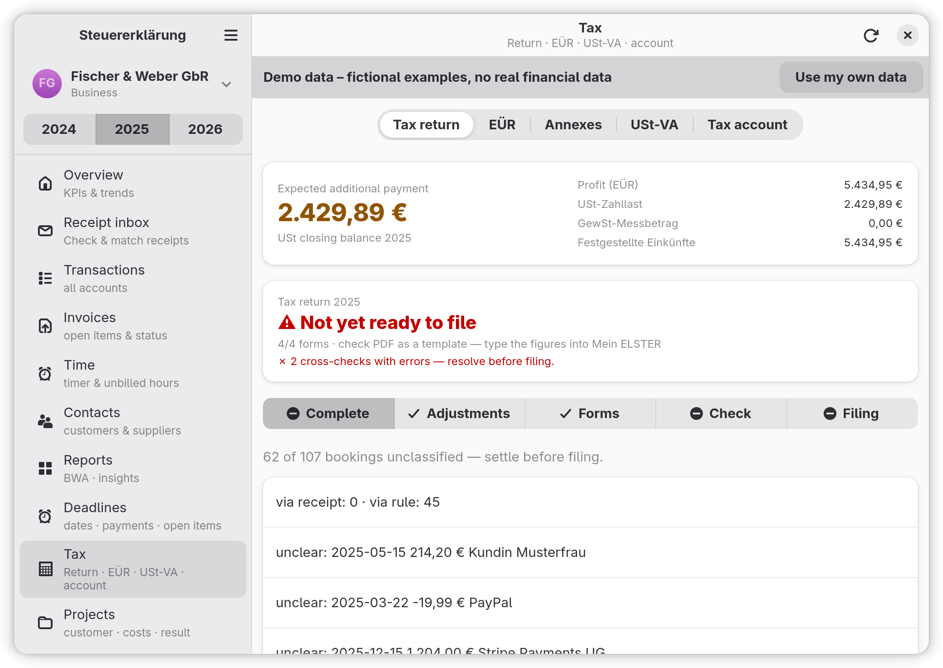
Task: Open the hamburger menu next to Steuererklärung
Action: click(230, 35)
